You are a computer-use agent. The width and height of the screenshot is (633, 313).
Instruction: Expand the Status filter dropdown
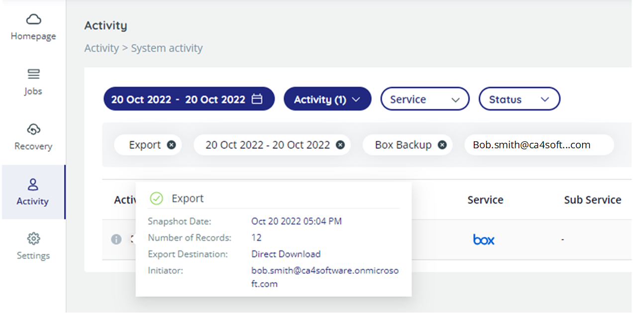click(x=520, y=99)
